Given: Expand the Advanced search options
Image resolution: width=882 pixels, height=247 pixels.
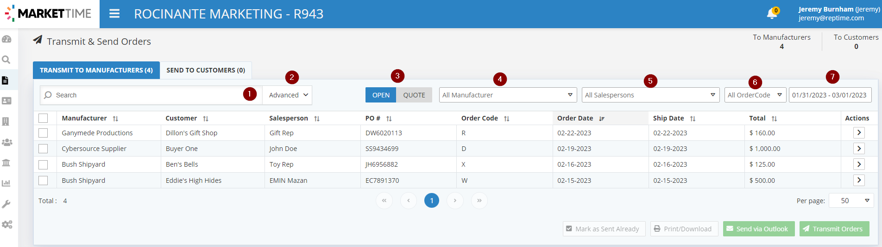Looking at the screenshot, I should click(x=288, y=95).
